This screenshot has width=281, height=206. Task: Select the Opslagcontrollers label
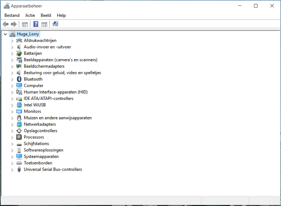40,131
